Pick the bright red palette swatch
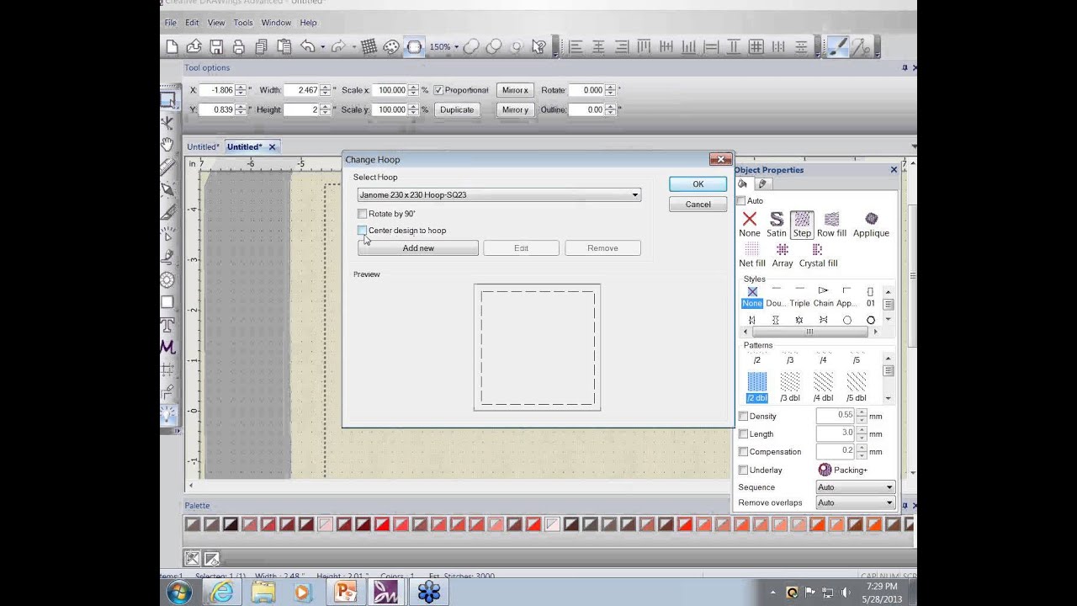 pyautogui.click(x=382, y=524)
